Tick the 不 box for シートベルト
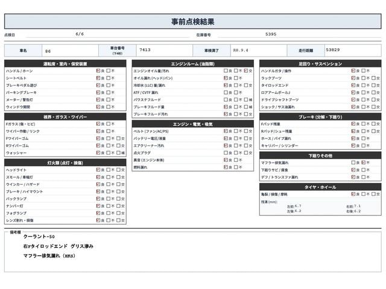Screen dimensions: 386x289 point(109,78)
